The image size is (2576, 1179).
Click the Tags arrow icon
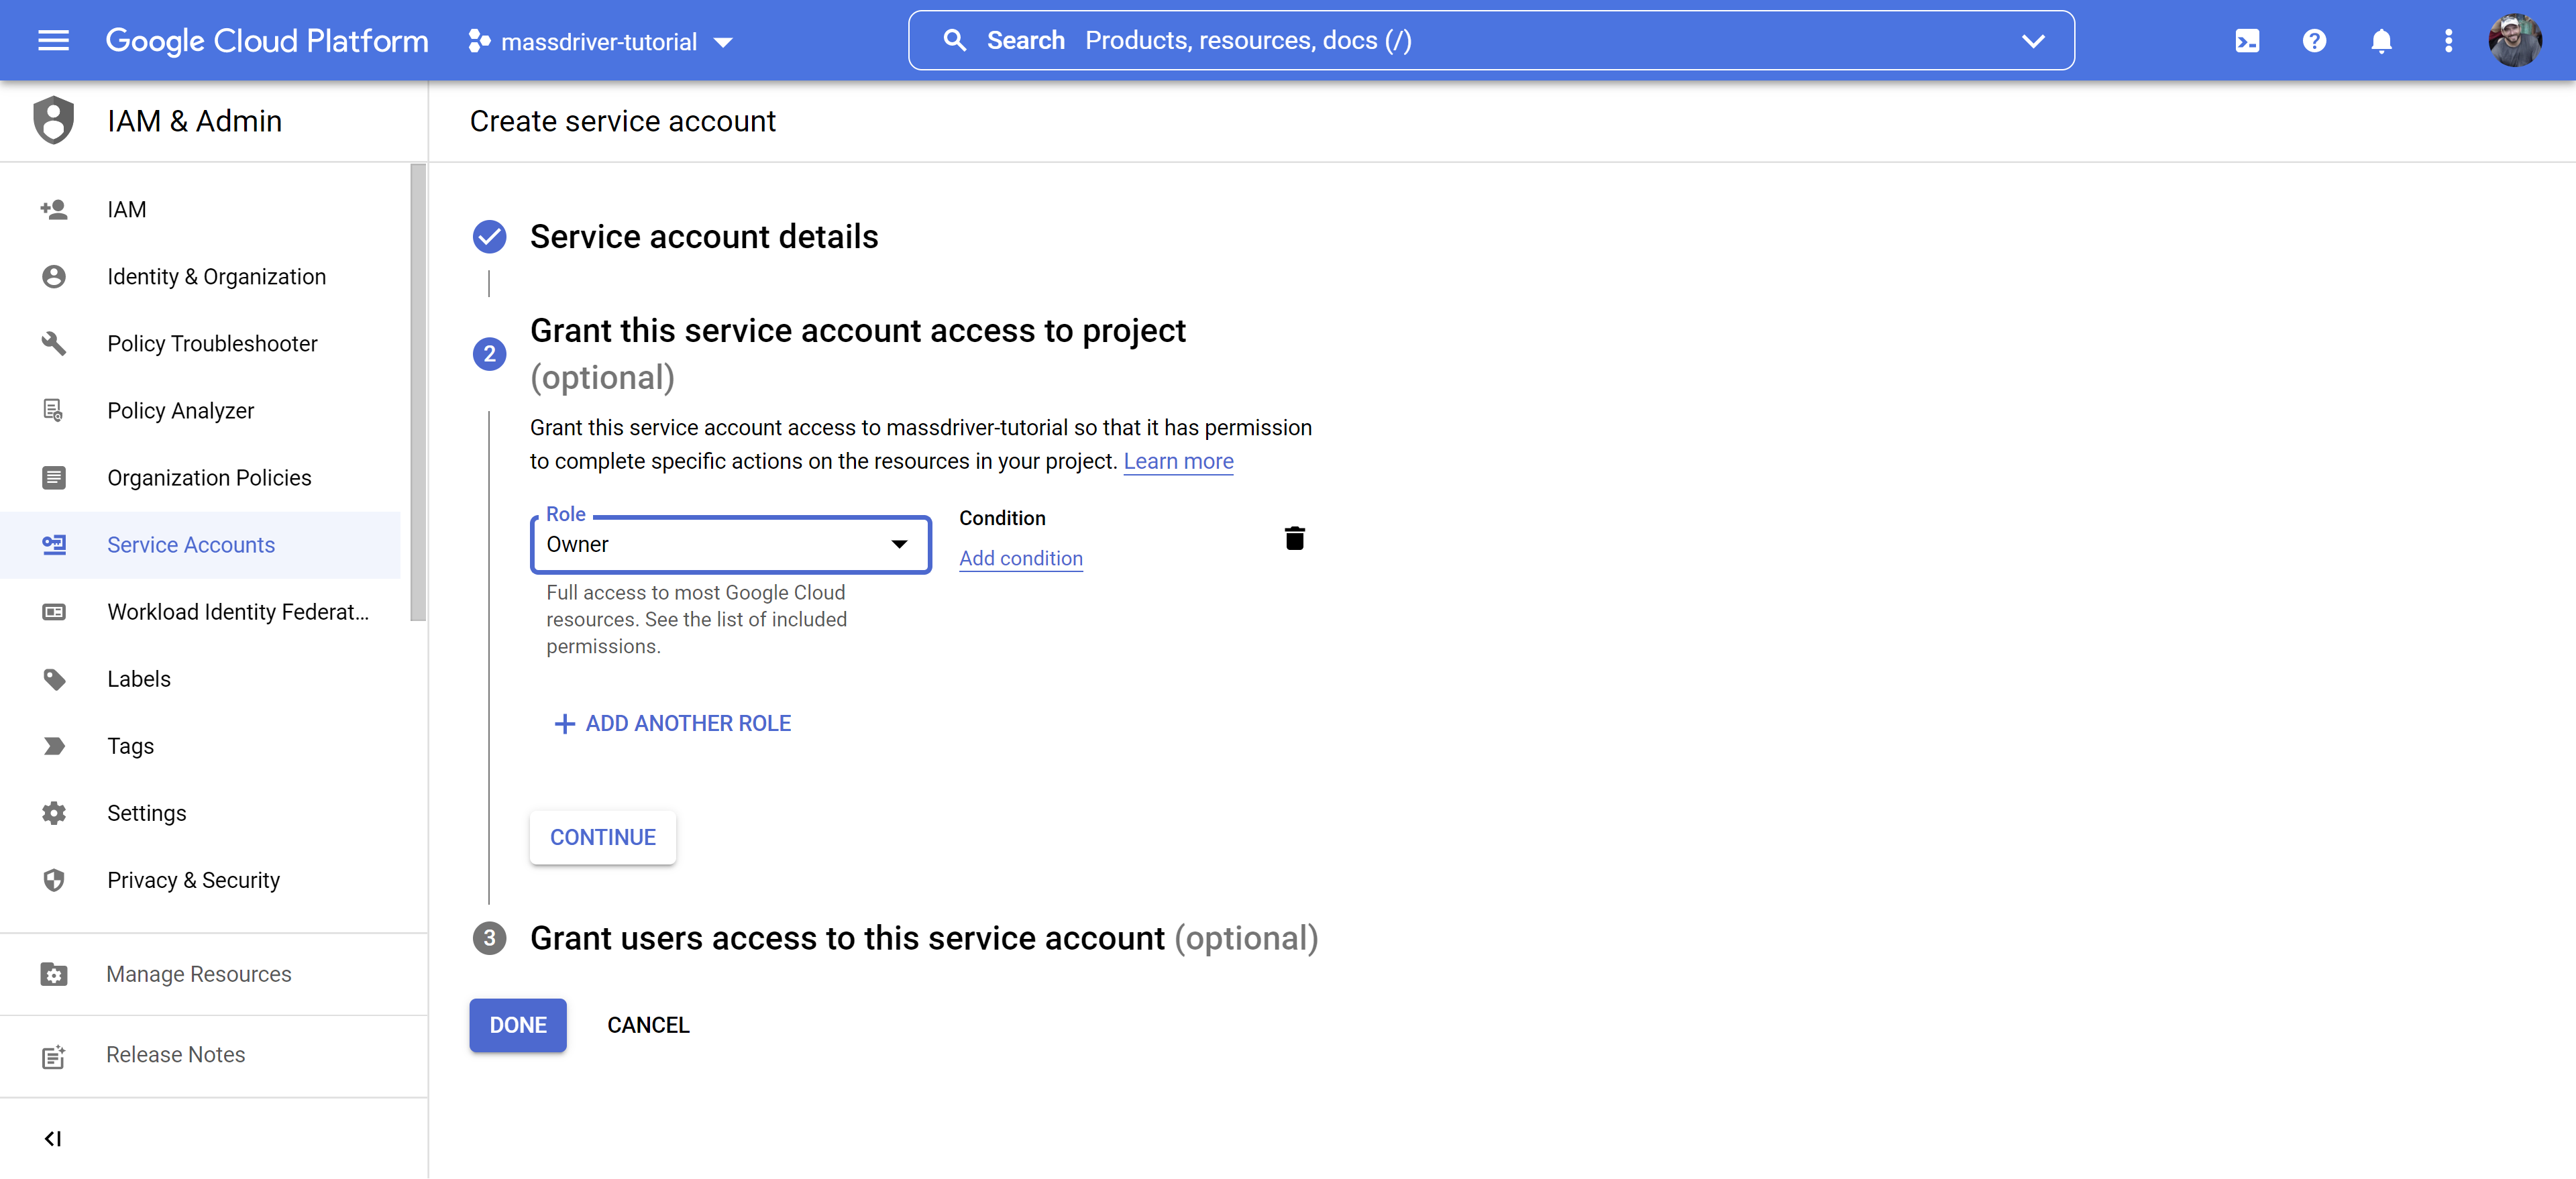tap(54, 746)
